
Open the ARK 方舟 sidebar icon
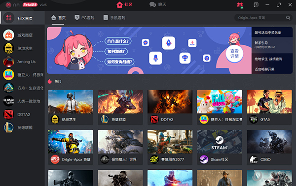click(x=8, y=88)
